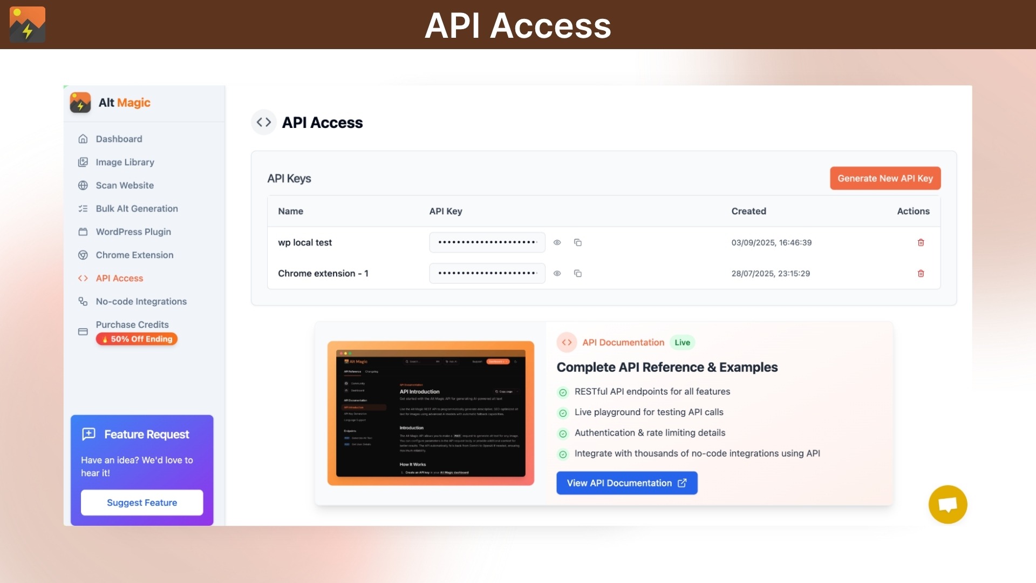Copy the wp local test API key

coord(577,242)
